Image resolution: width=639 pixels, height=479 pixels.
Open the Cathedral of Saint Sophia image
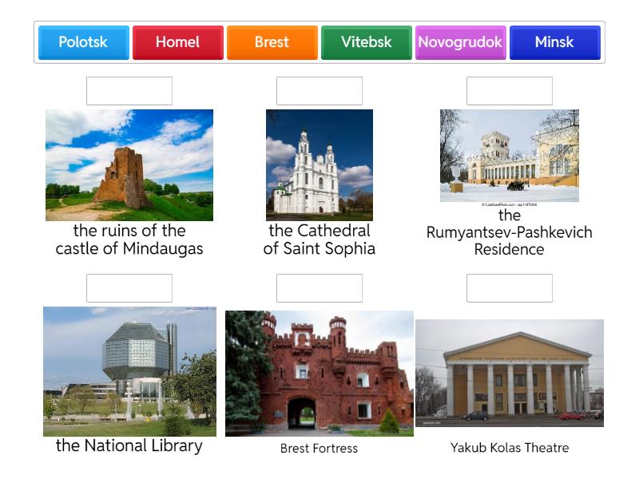tap(319, 165)
